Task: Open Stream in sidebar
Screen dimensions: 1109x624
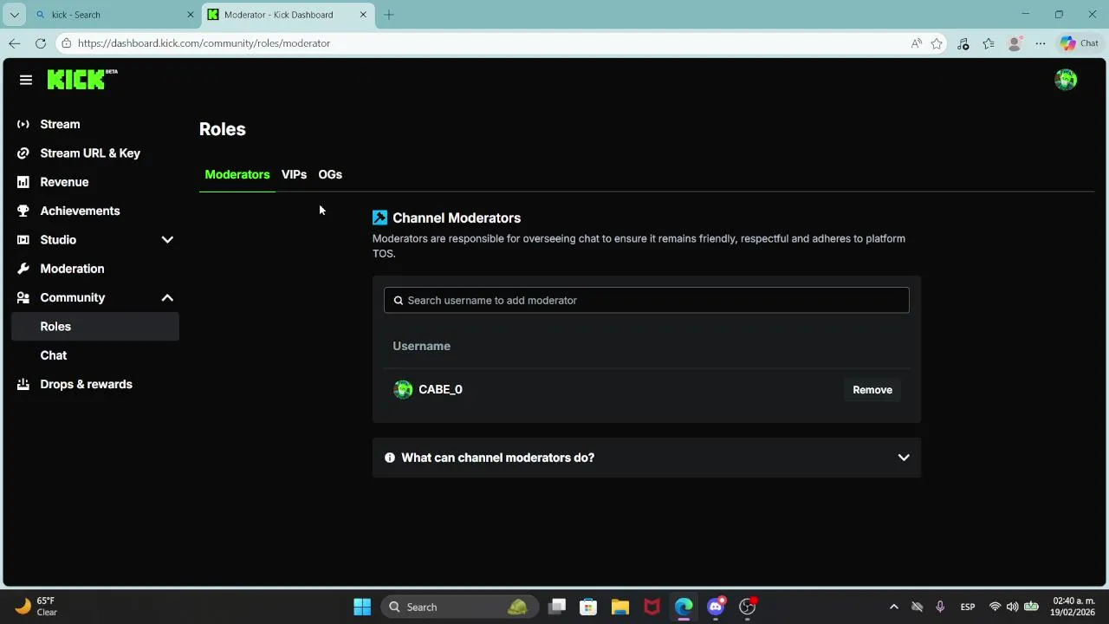Action: (60, 124)
